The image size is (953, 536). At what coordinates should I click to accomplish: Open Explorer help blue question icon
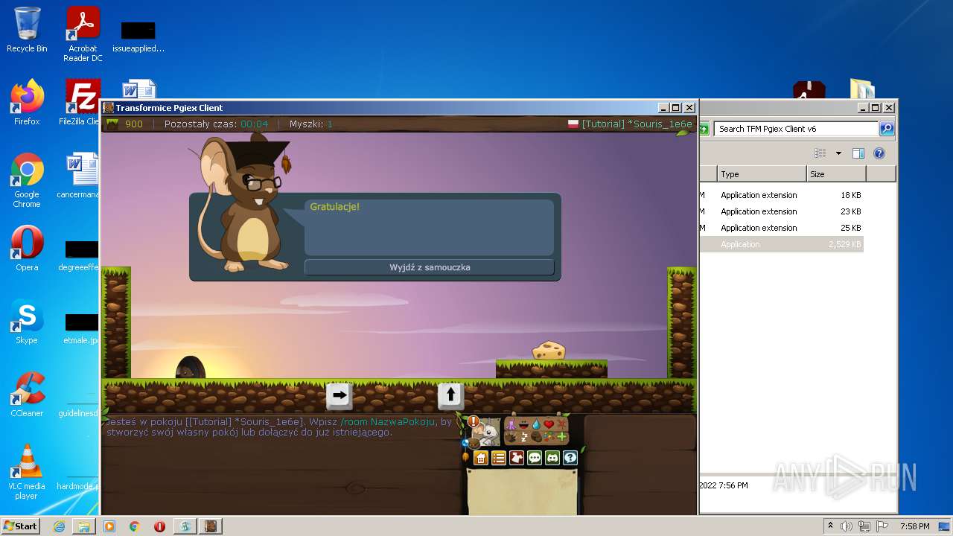879,153
